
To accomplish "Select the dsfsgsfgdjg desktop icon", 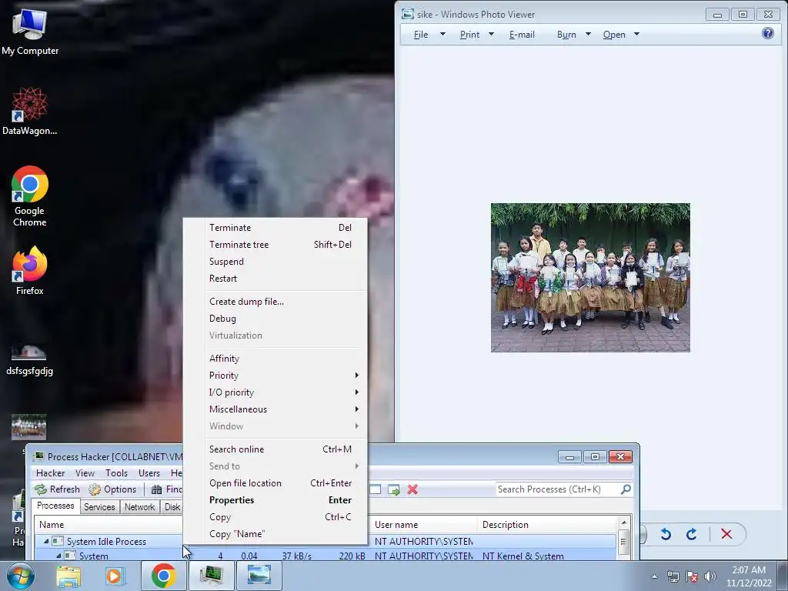I will tap(30, 359).
